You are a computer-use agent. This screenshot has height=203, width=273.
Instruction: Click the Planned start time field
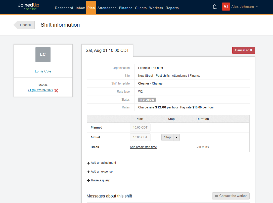(x=140, y=128)
